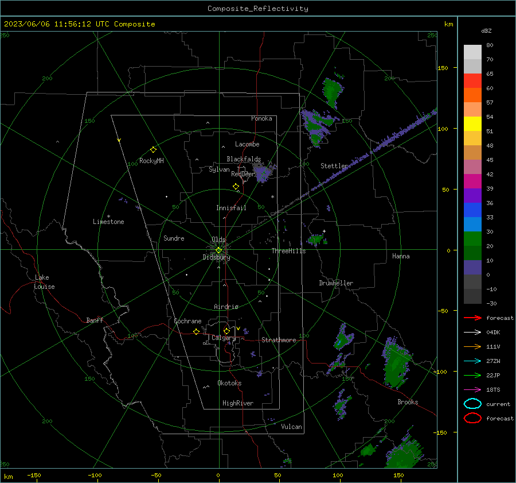Click the Composite_Reflectivity title

coord(258,9)
